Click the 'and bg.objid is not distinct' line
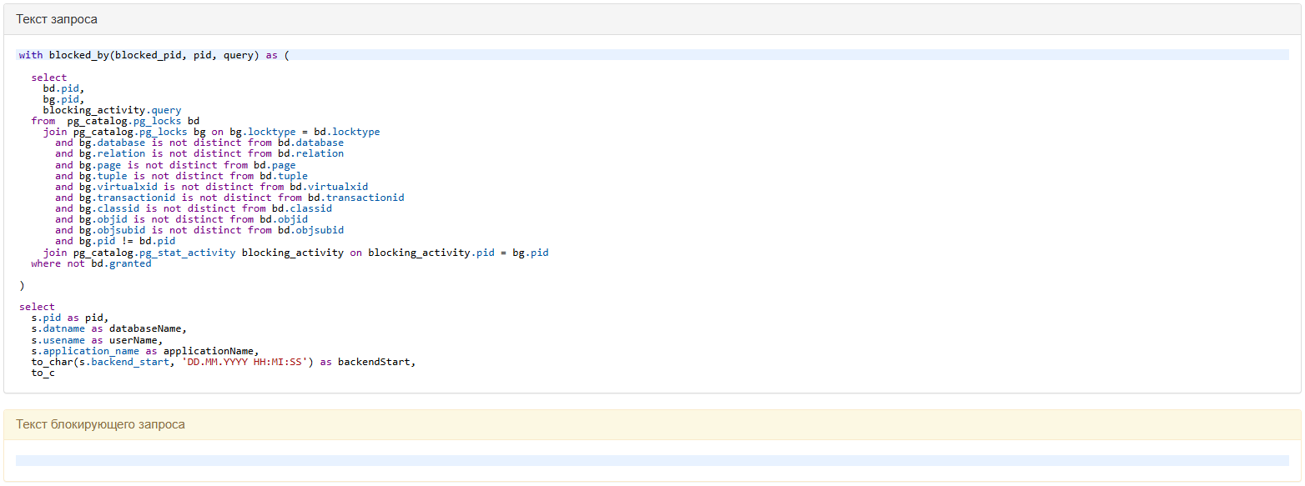The image size is (1305, 486). pyautogui.click(x=181, y=219)
